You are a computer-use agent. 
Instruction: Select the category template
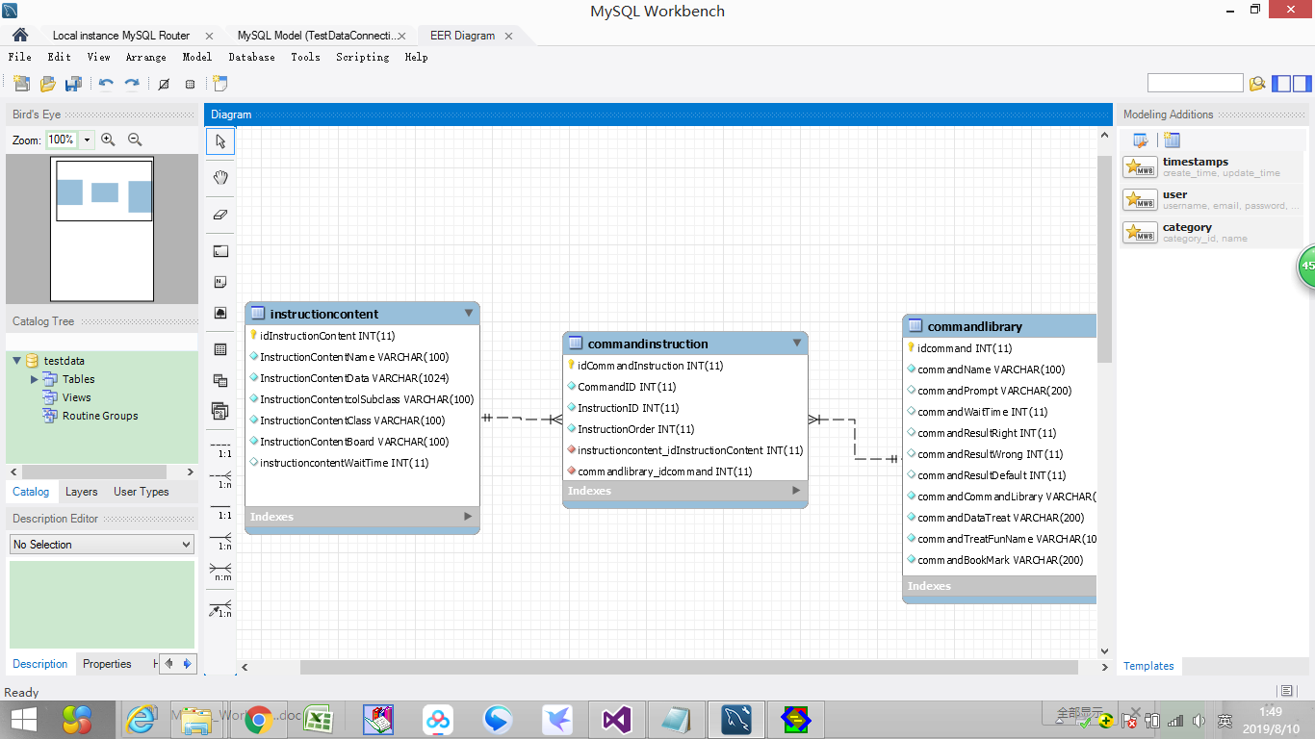click(x=1211, y=233)
